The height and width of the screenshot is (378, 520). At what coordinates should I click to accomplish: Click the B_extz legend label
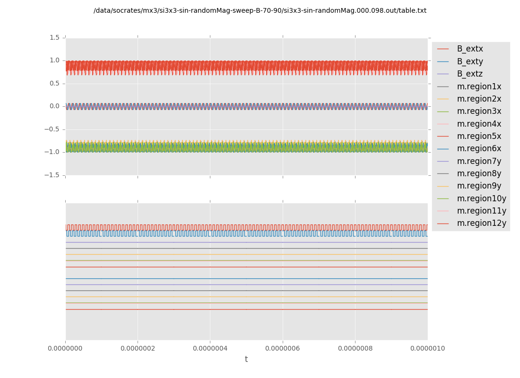click(x=469, y=74)
